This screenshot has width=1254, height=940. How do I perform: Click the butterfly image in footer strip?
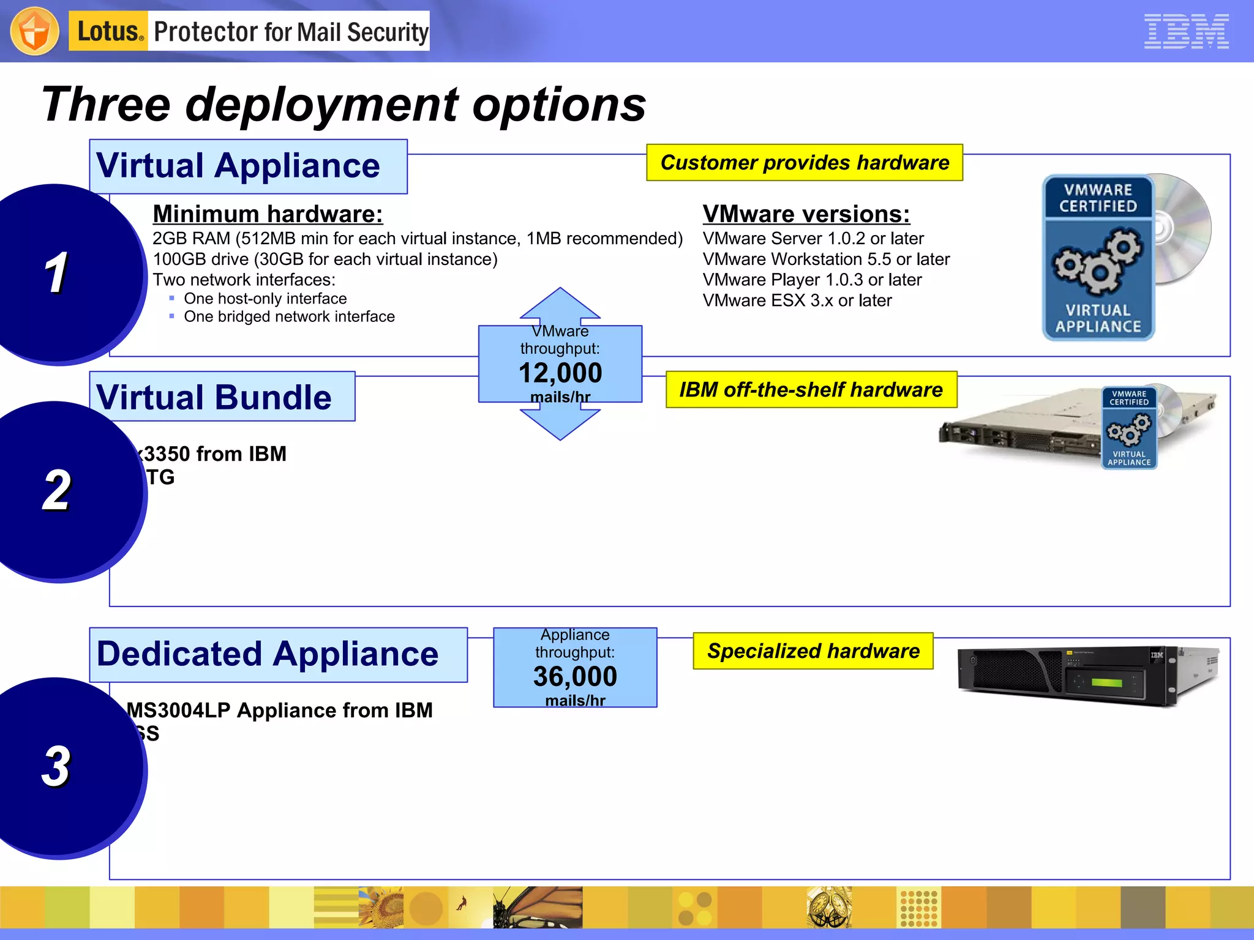(x=538, y=907)
